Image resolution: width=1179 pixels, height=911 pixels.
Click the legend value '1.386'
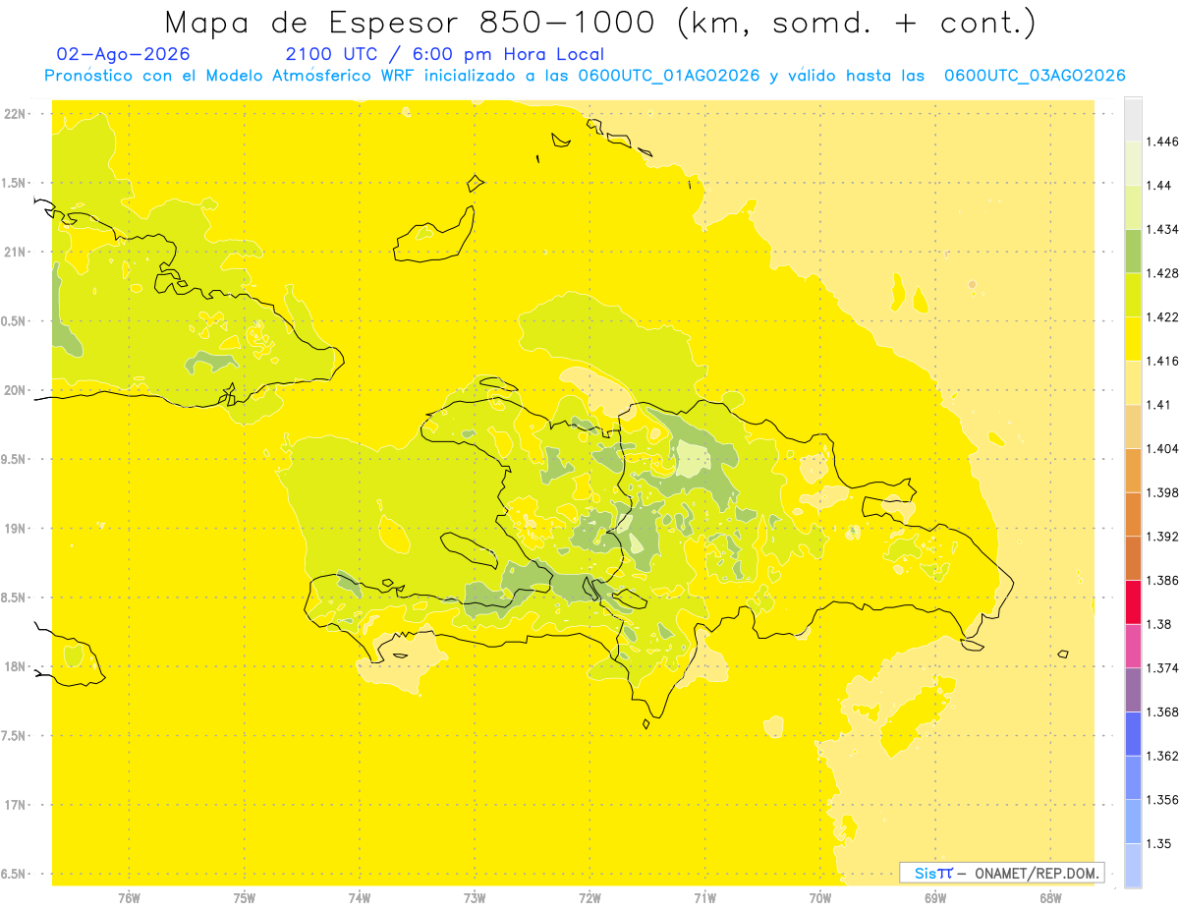click(x=1162, y=581)
